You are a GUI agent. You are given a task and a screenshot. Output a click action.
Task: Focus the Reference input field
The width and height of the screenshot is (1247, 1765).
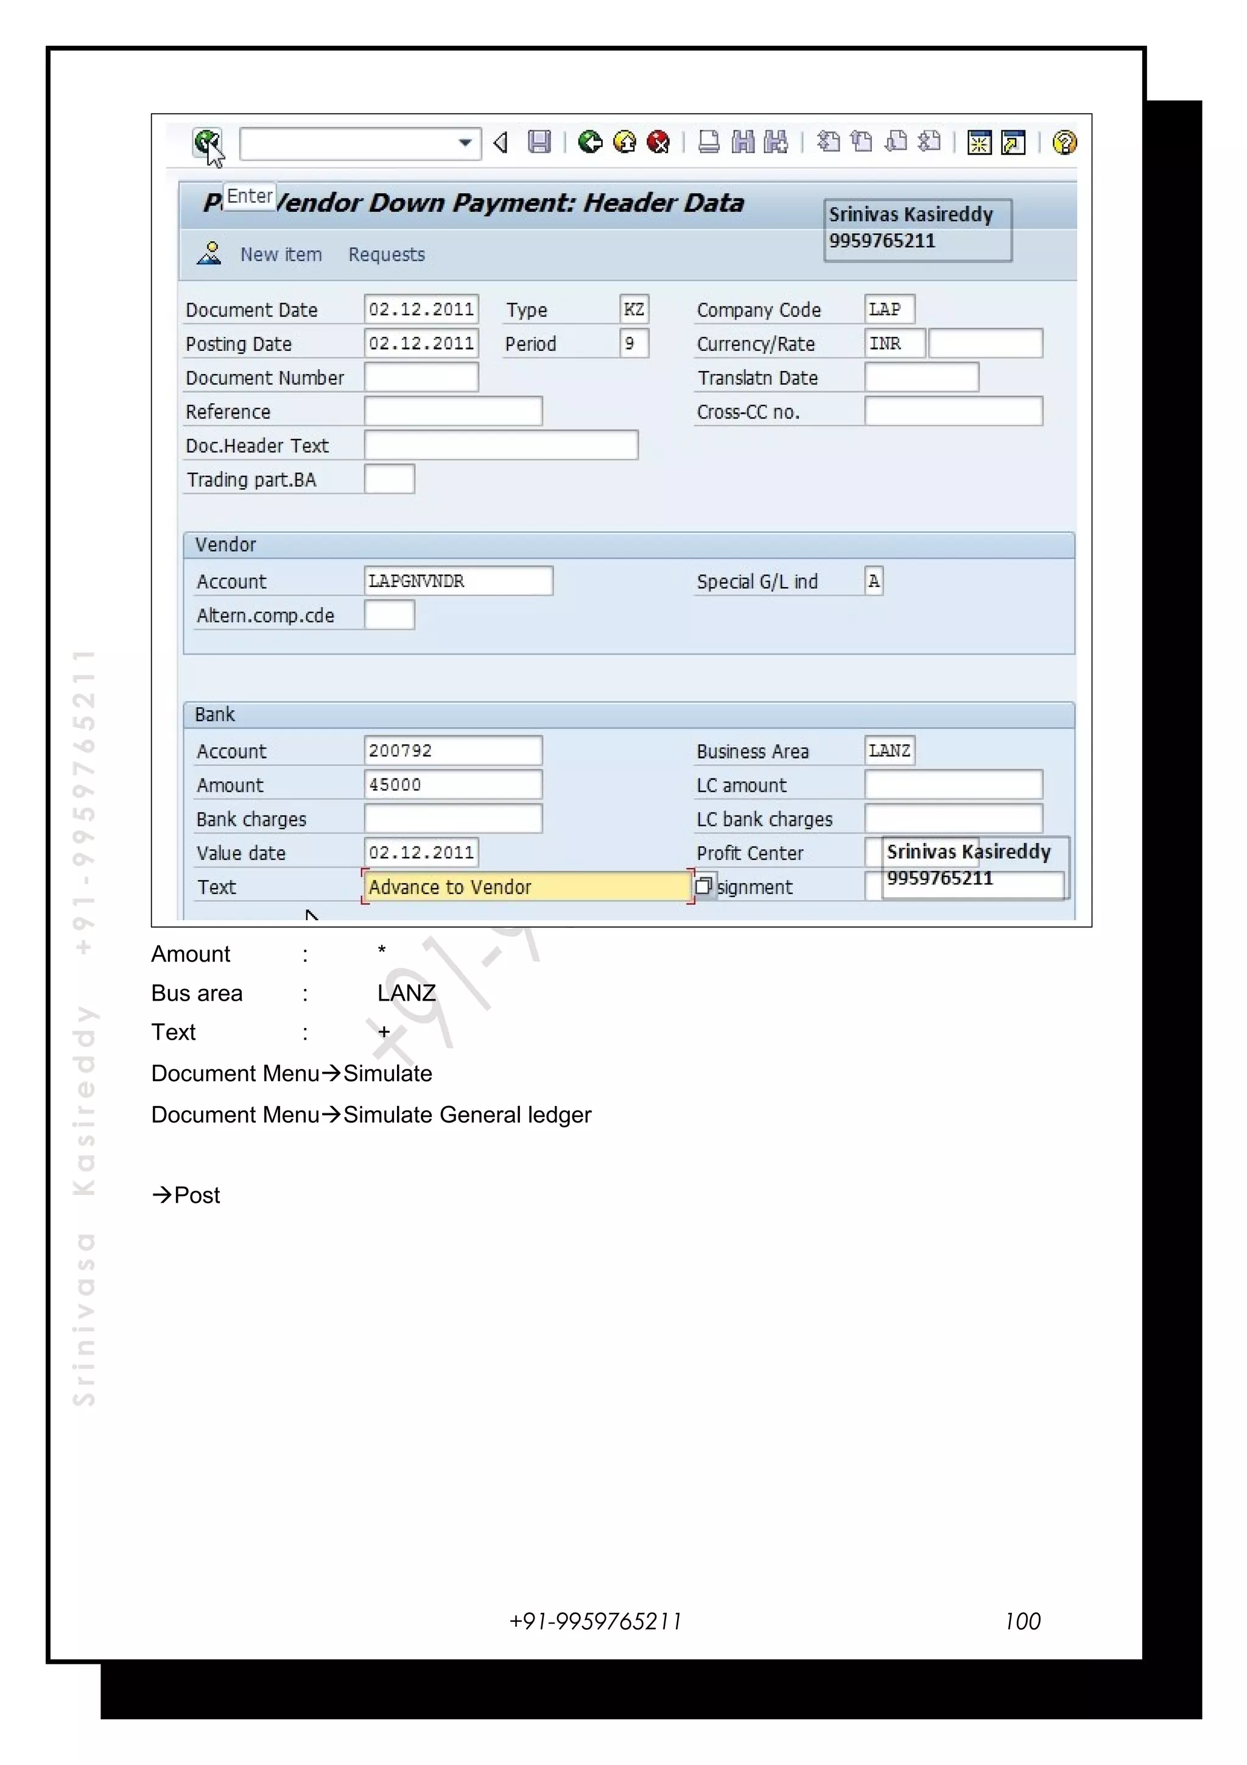pyautogui.click(x=452, y=411)
